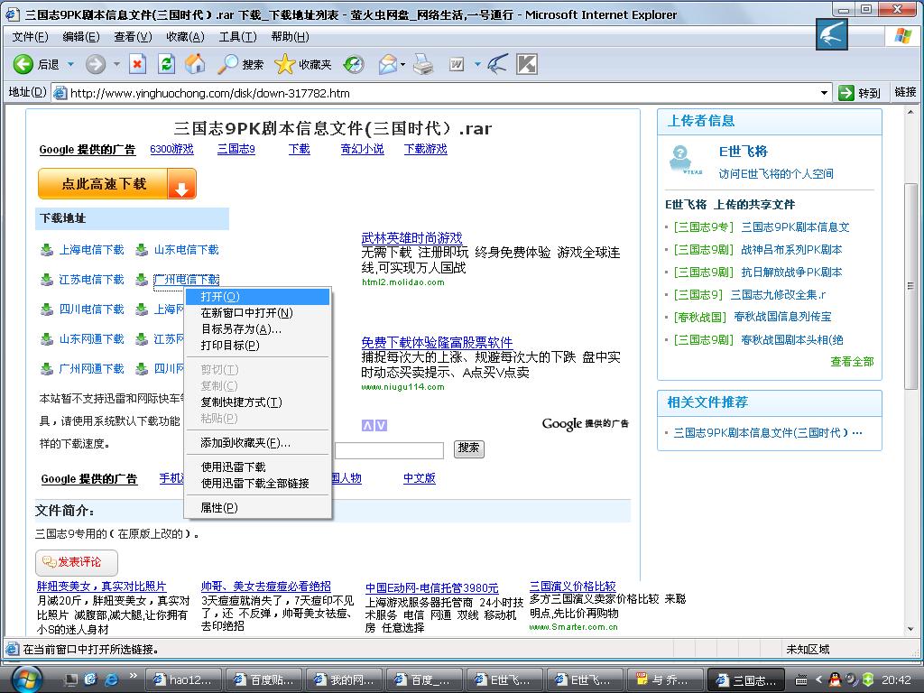Click the Search magnifier toolbar button
Image resolution: width=924 pixels, height=693 pixels.
click(x=241, y=64)
